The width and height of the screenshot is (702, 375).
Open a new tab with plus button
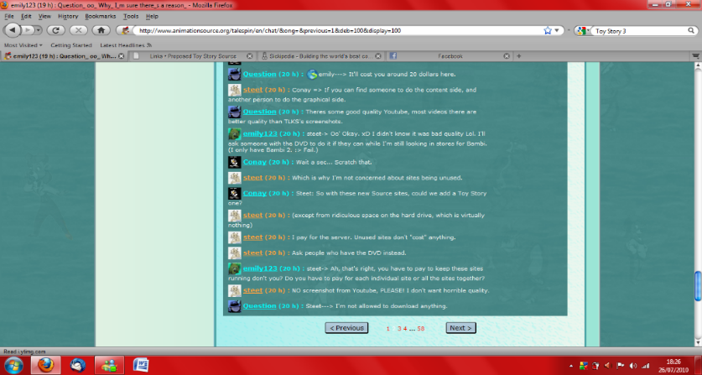coord(519,56)
